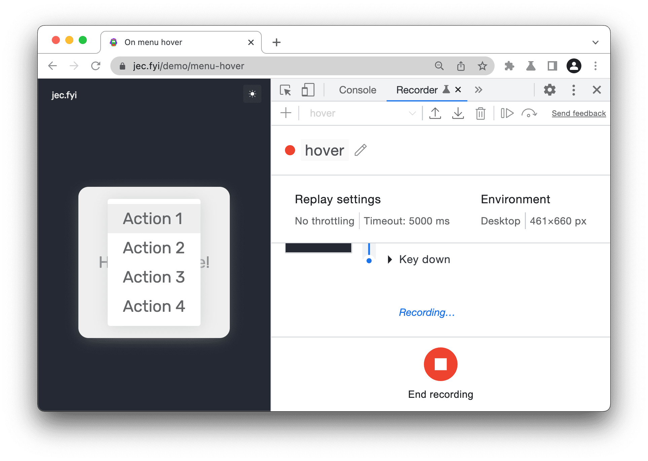This screenshot has width=648, height=461.
Task: Open the recording name dropdown
Action: coord(413,114)
